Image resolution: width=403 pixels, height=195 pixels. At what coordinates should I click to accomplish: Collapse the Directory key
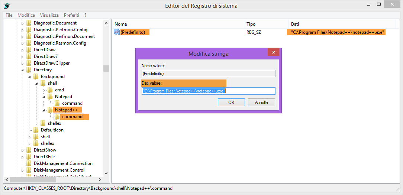(x=22, y=70)
